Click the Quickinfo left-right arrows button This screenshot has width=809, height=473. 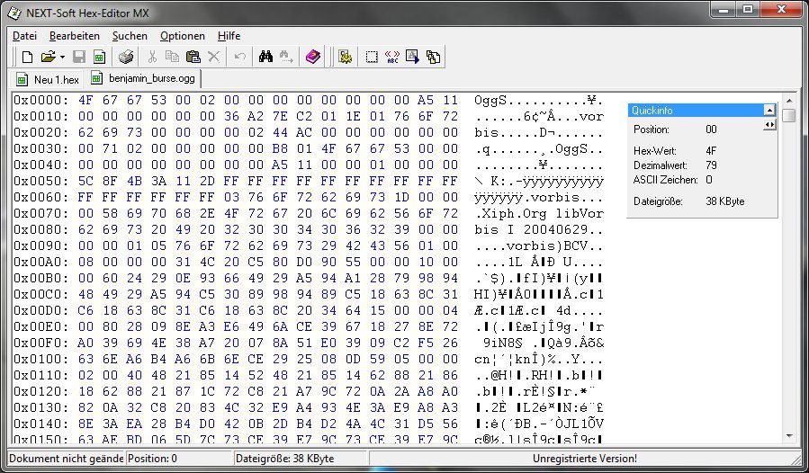tap(769, 125)
